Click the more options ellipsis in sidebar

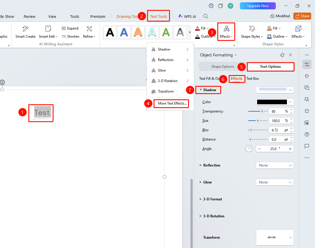(x=307, y=158)
